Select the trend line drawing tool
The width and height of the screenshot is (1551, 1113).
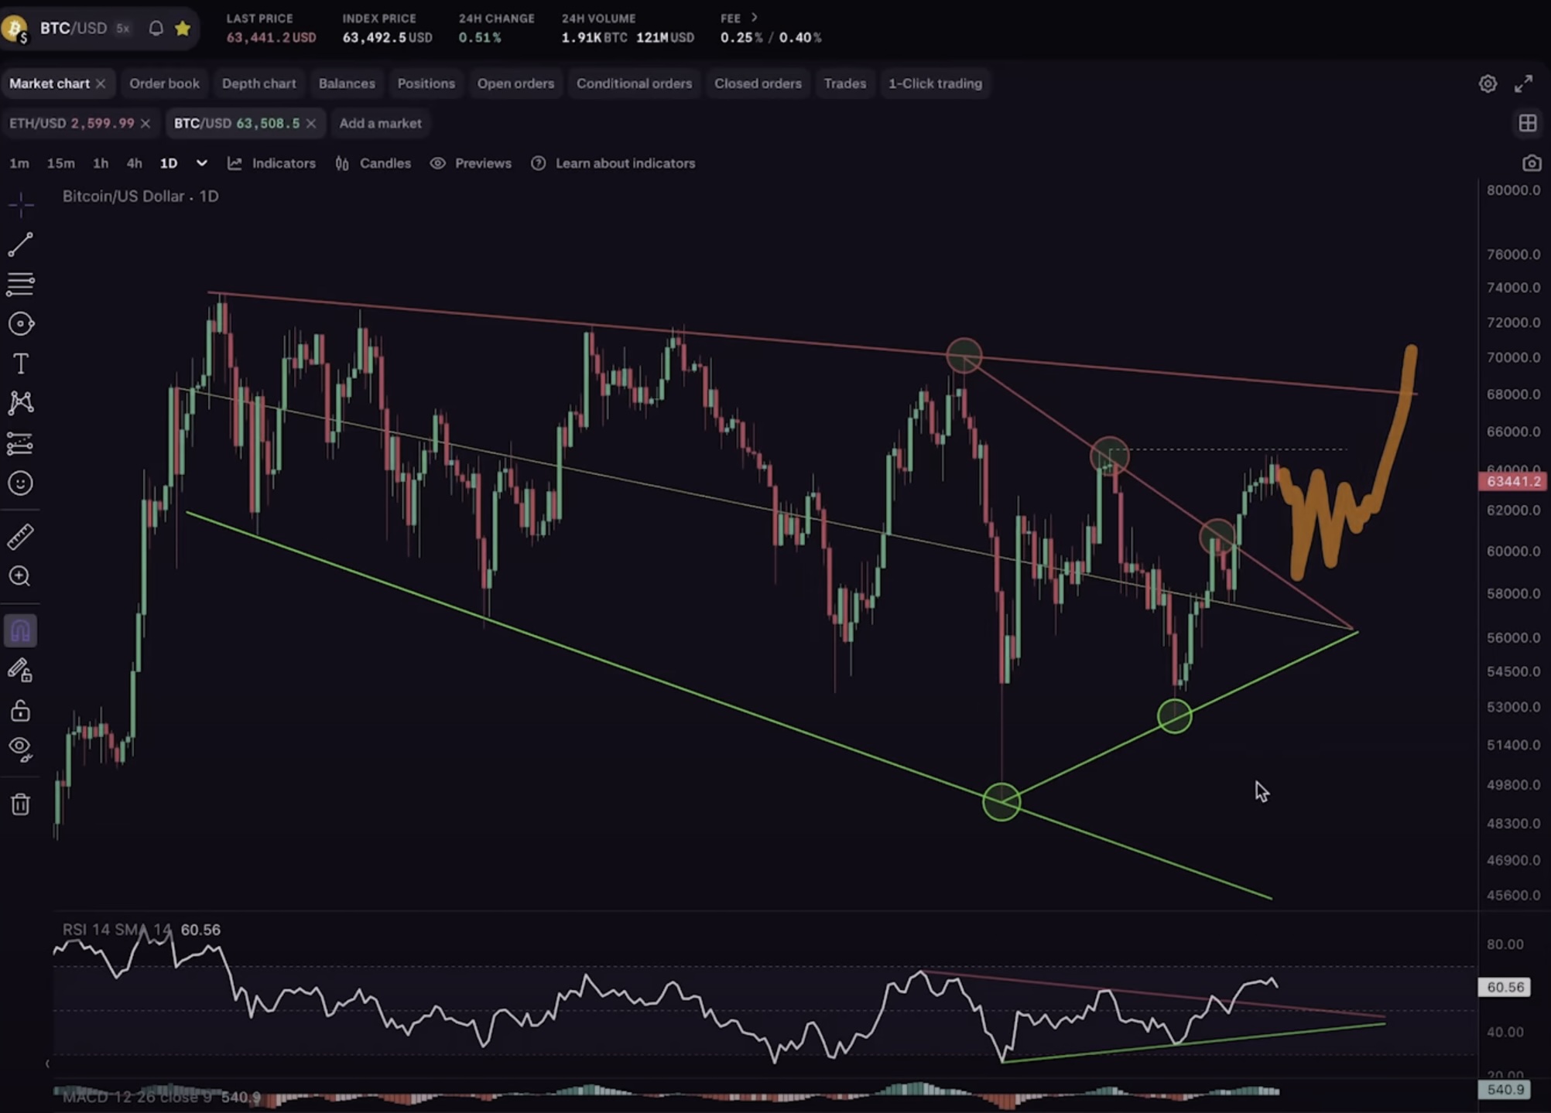click(x=20, y=244)
